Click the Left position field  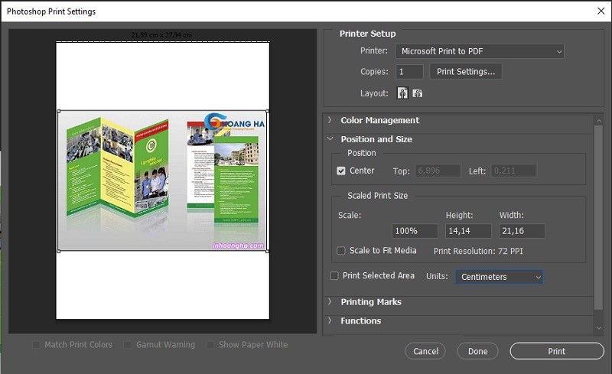[513, 171]
